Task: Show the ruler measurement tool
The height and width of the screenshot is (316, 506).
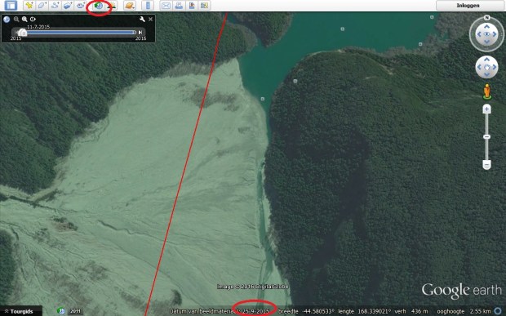Action: pyautogui.click(x=148, y=5)
